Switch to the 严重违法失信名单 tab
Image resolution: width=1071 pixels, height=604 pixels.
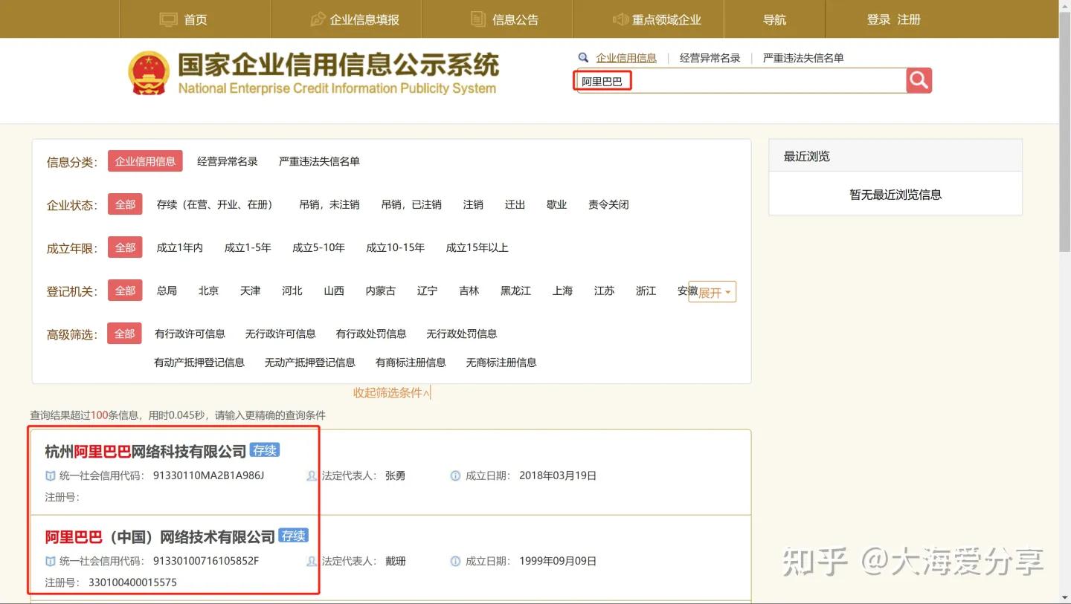tap(804, 57)
